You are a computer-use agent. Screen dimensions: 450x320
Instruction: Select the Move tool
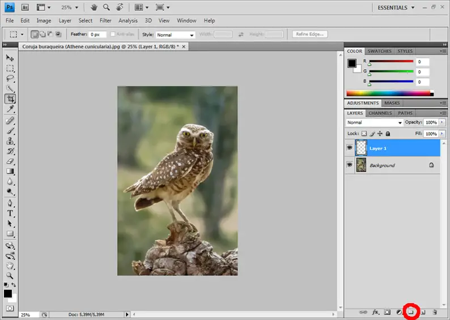point(10,58)
